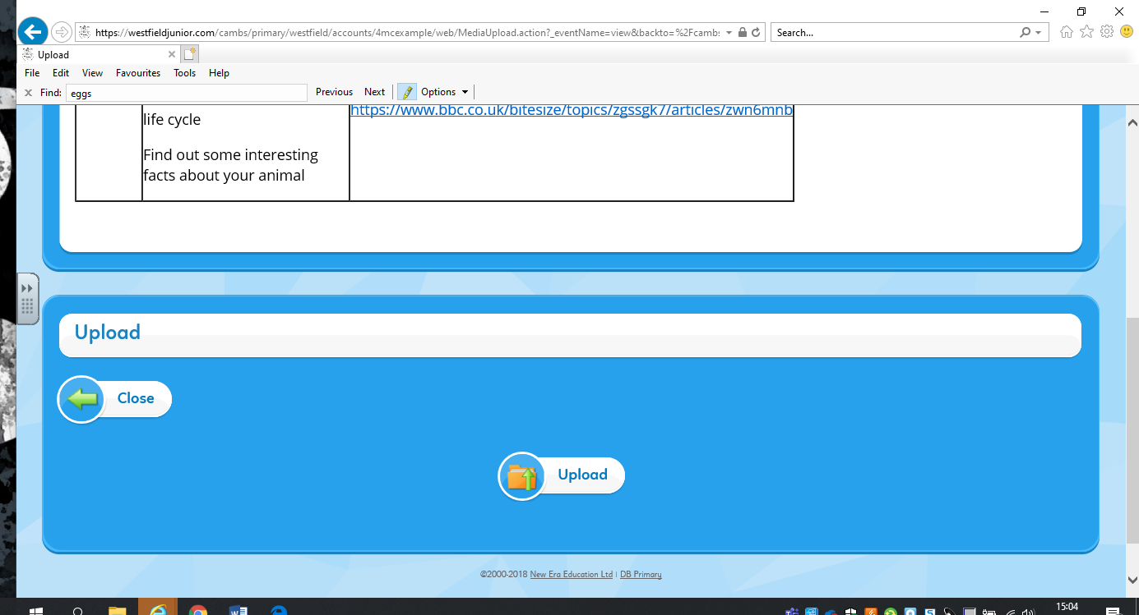The image size is (1139, 615).
Task: Click the magnifier icon in Search box
Action: (x=1025, y=33)
